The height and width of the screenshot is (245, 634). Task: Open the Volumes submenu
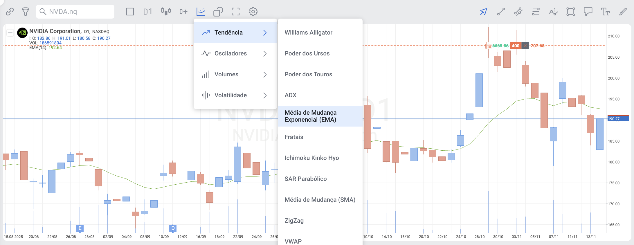point(235,74)
